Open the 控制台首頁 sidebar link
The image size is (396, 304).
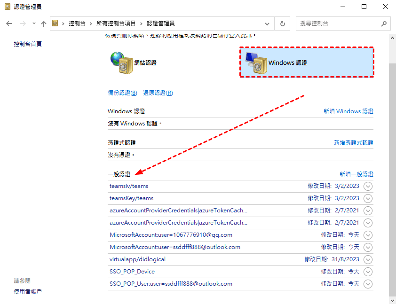[28, 44]
